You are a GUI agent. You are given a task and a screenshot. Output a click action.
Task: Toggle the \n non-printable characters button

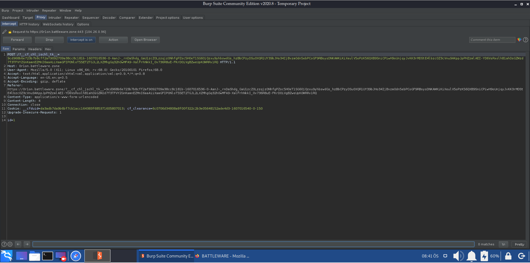503,244
